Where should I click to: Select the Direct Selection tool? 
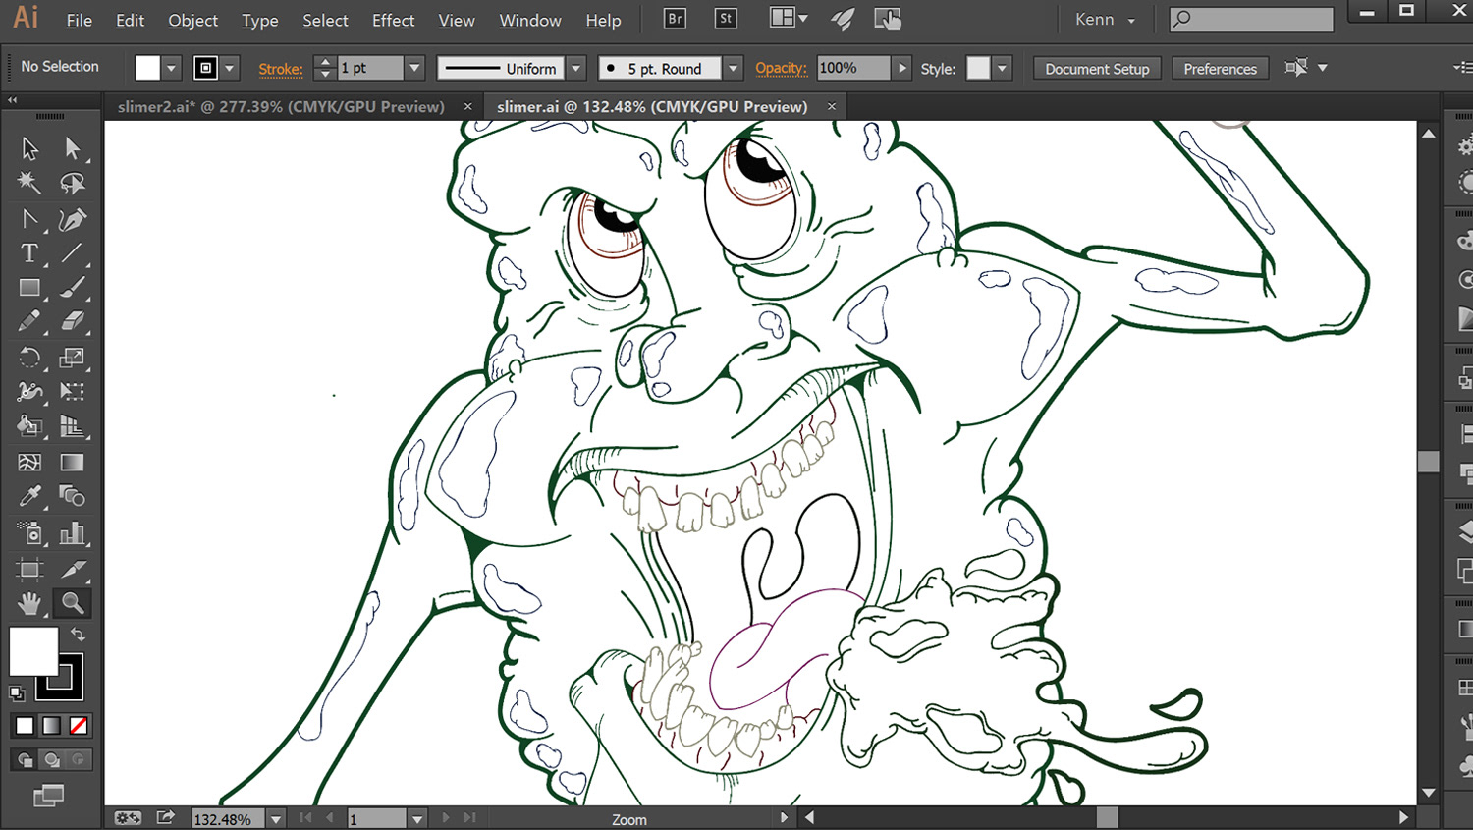[72, 148]
